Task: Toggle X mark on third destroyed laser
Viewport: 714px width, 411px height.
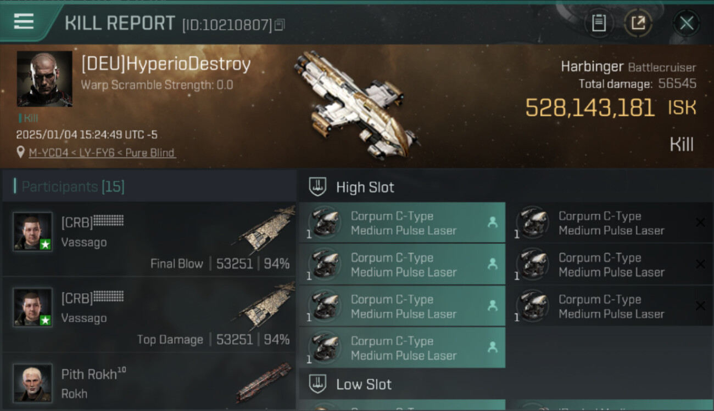Action: 700,306
